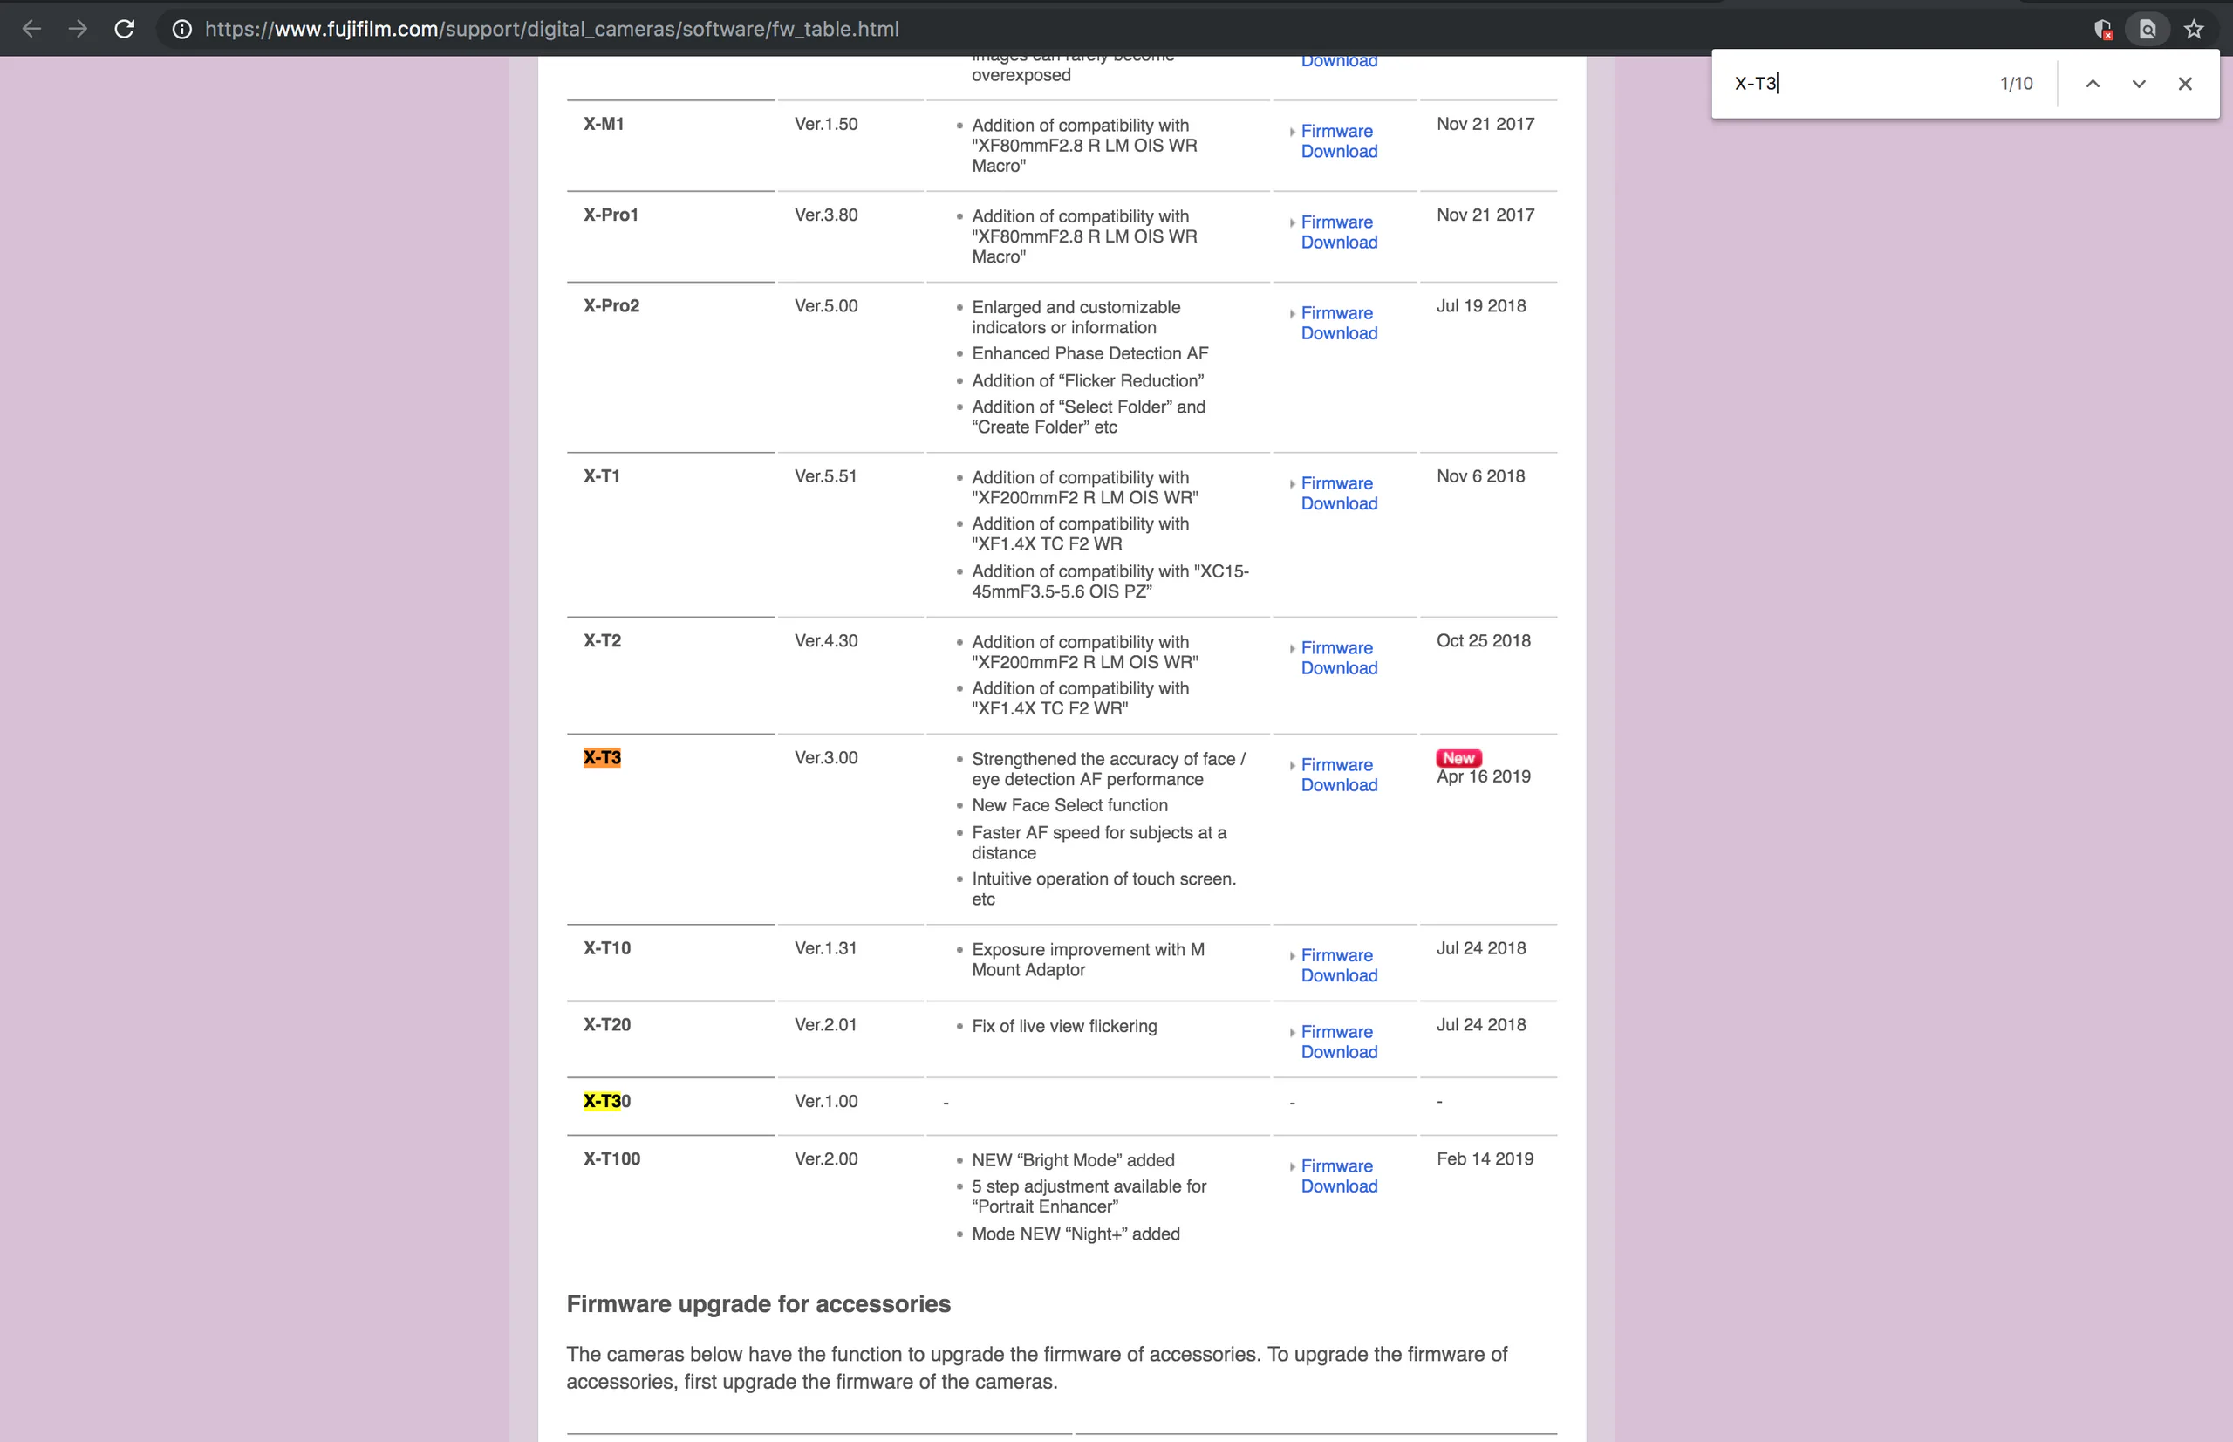Click the X-Pro1 Nov 21 2017 date
Image resolution: width=2233 pixels, height=1442 pixels.
click(1485, 215)
